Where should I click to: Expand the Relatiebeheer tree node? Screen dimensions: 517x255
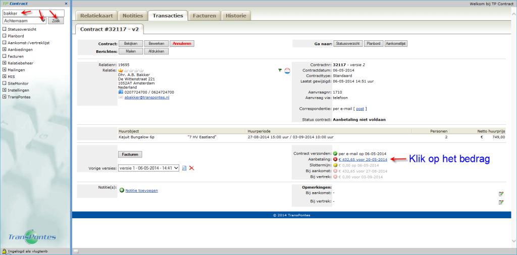(x=5, y=63)
